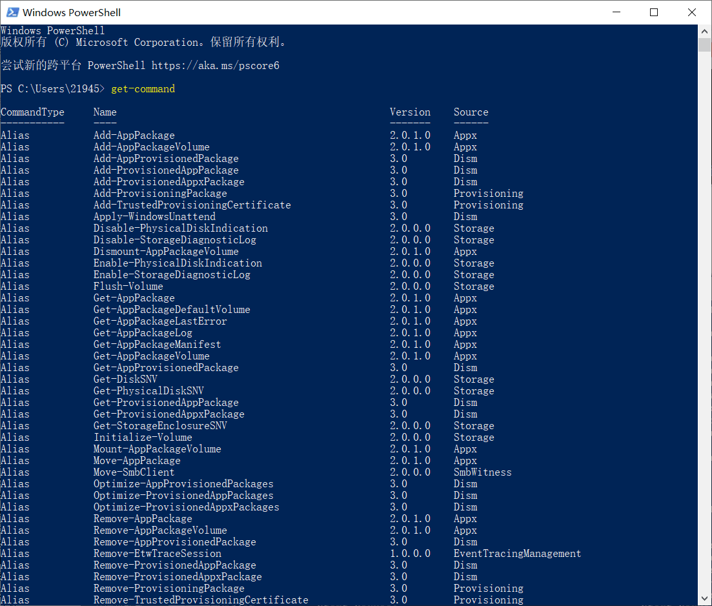Viewport: 712px width, 606px height.
Task: Click Get-AppPackageLastError entry
Action: click(x=160, y=321)
